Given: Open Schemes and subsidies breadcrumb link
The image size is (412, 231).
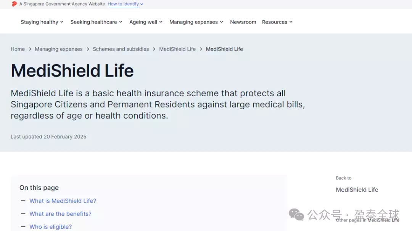Looking at the screenshot, I should pos(121,49).
